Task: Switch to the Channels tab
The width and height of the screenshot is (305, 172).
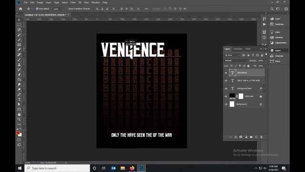Action: (x=238, y=49)
